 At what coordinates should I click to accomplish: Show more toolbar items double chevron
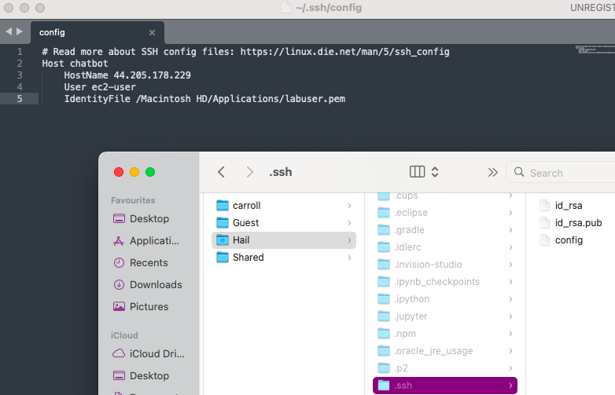[x=493, y=172]
